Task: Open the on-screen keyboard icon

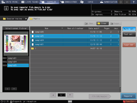Action: pos(70,101)
